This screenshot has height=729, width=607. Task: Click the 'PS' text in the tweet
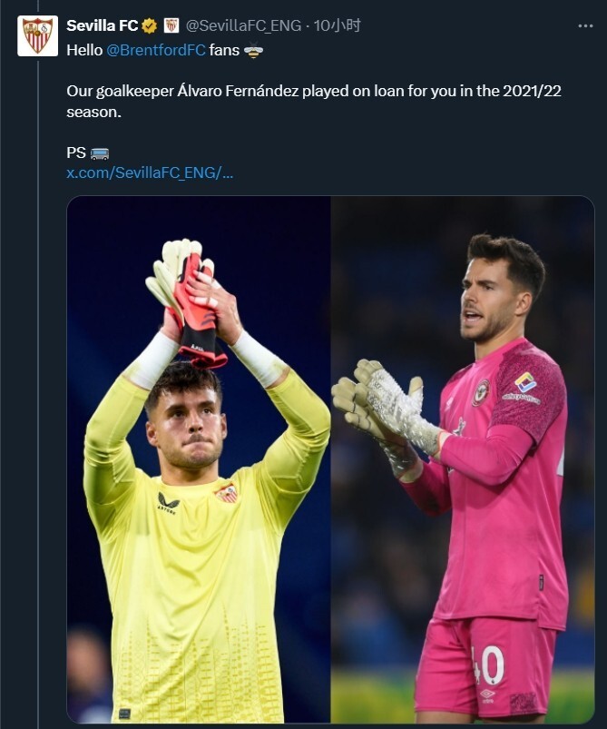pos(76,153)
